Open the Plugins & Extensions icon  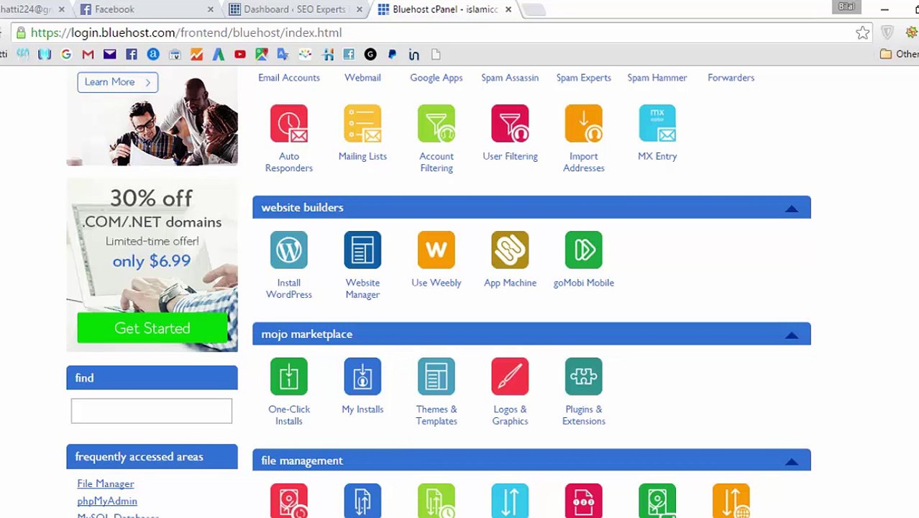click(x=584, y=376)
